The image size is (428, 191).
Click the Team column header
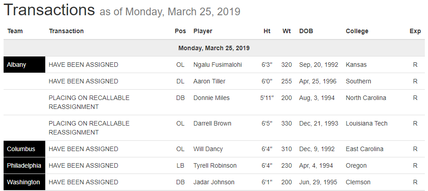[15, 31]
